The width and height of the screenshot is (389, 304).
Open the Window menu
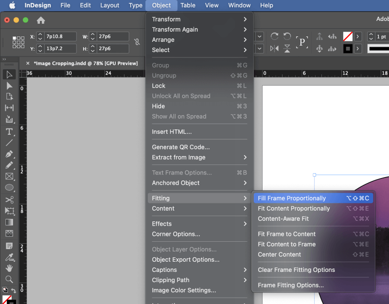coord(239,5)
